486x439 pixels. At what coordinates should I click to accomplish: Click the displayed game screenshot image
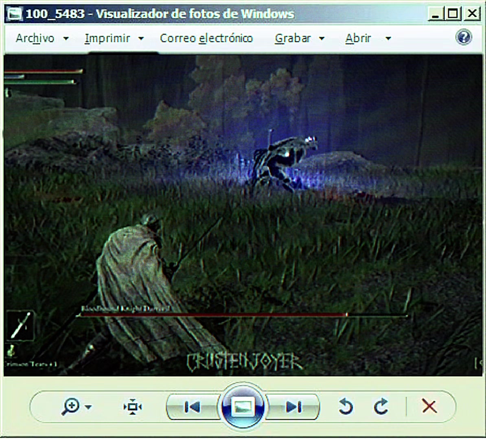tap(243, 215)
